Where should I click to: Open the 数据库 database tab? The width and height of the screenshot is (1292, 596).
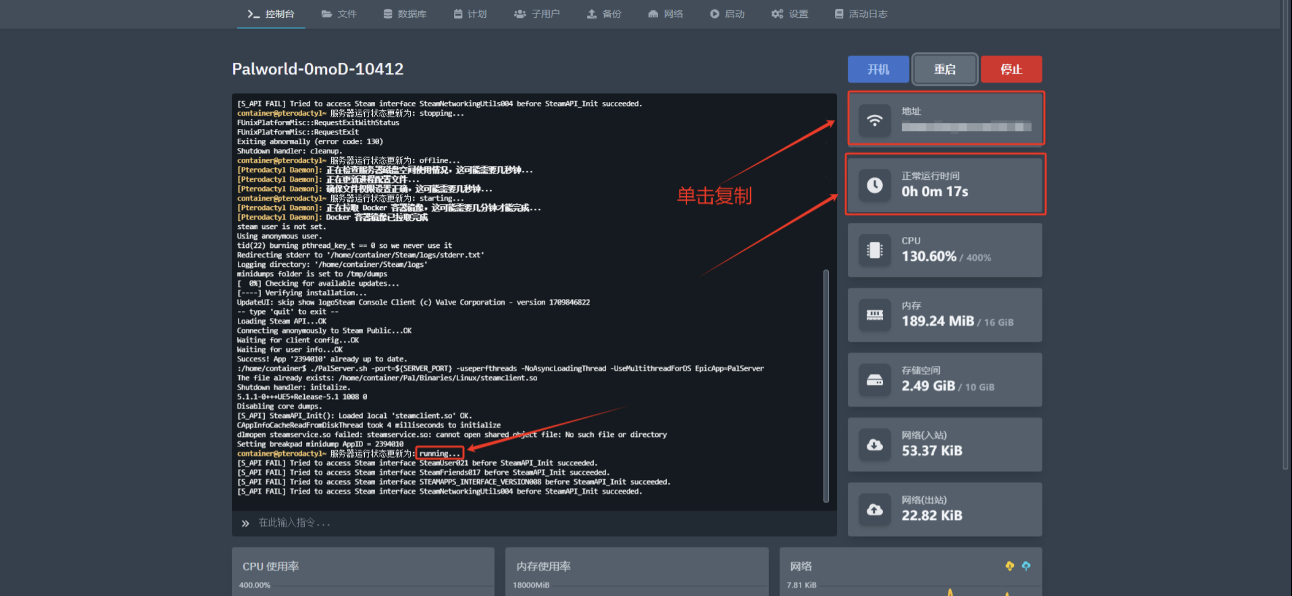tap(405, 14)
